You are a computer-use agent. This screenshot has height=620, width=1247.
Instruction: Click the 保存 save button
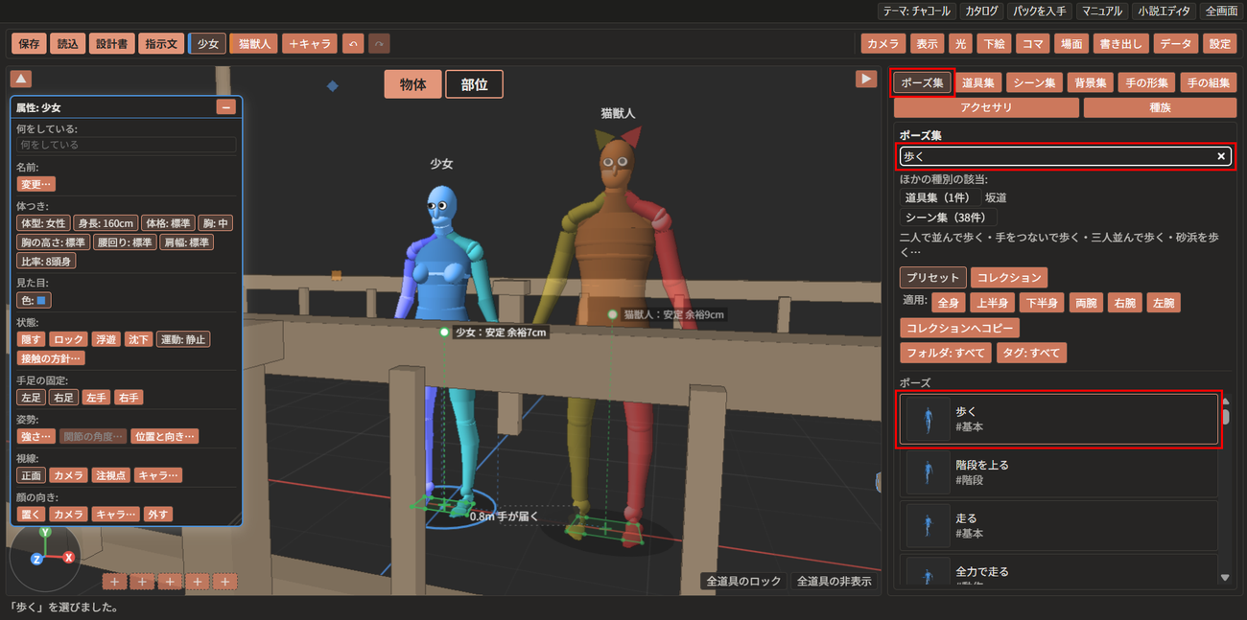[29, 44]
